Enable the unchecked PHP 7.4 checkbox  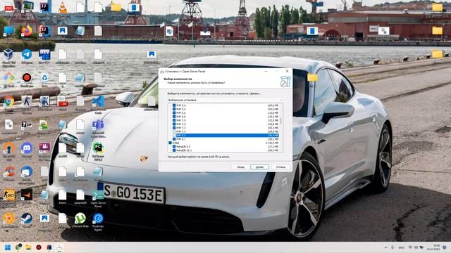pos(174,131)
